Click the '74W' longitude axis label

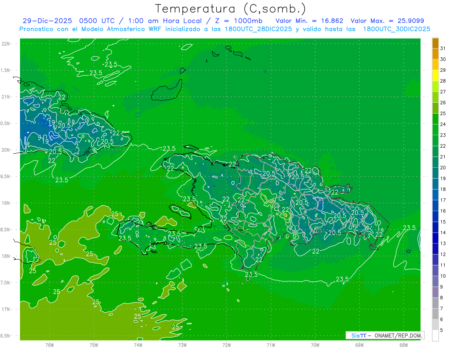[138, 345]
